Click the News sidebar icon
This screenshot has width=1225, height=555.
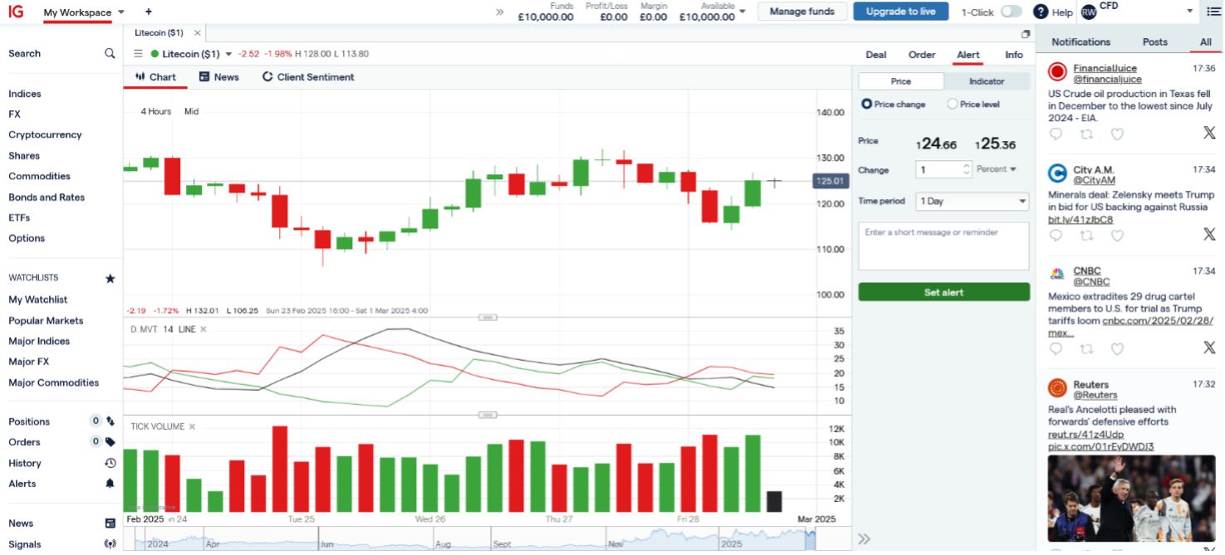[x=110, y=523]
